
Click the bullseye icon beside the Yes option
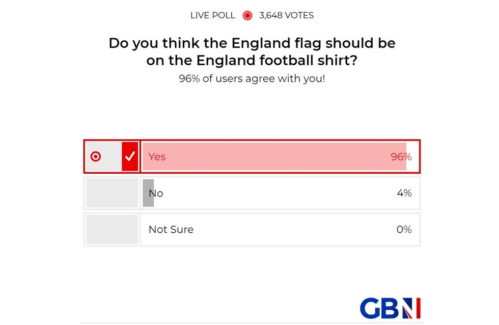95,157
